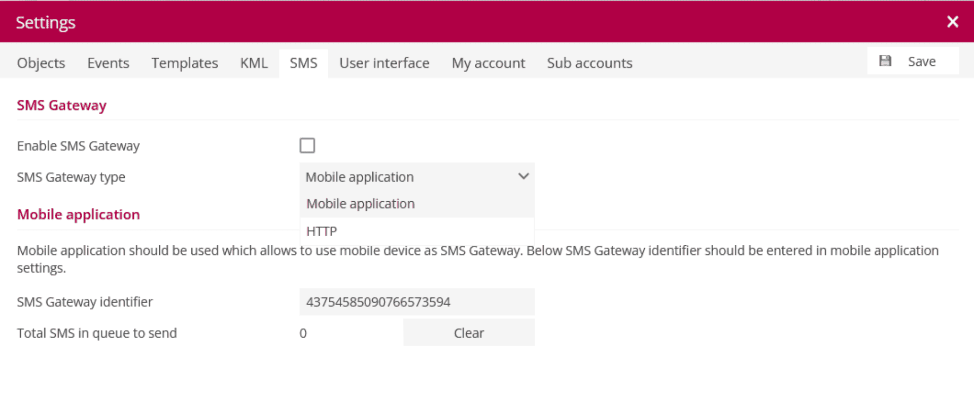Screen dimensions: 974x408
Task: Choose HTTP from the gateway type list
Action: click(322, 231)
